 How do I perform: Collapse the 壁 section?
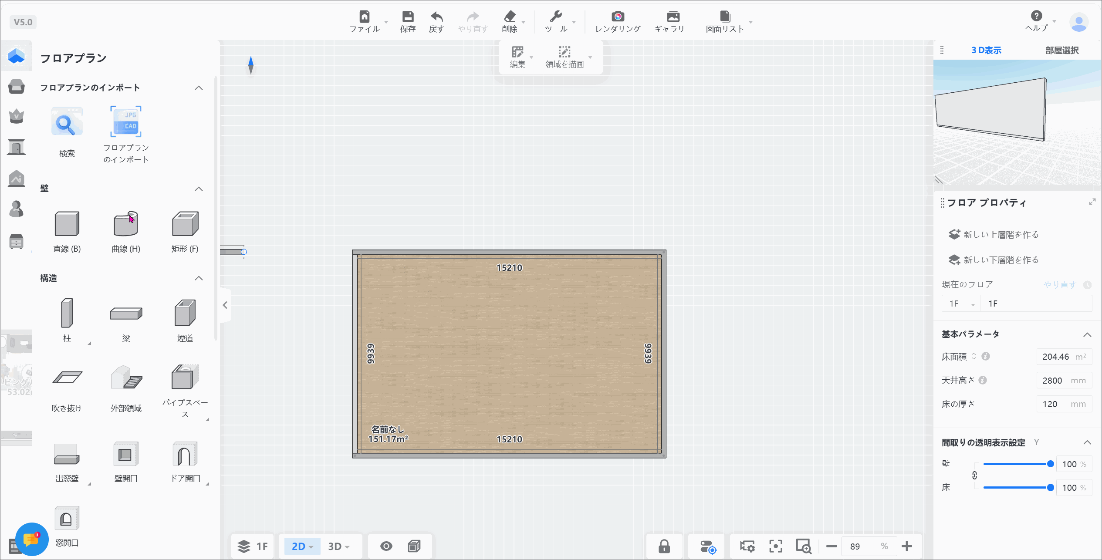coord(199,189)
